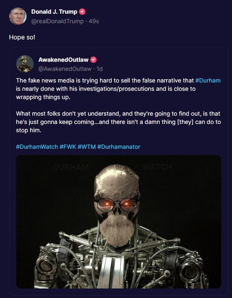
Task: Click the 49s post timestamp
Action: (94, 21)
